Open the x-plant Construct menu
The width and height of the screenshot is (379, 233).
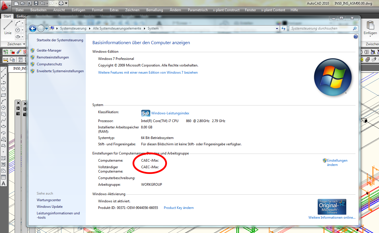click(226, 10)
